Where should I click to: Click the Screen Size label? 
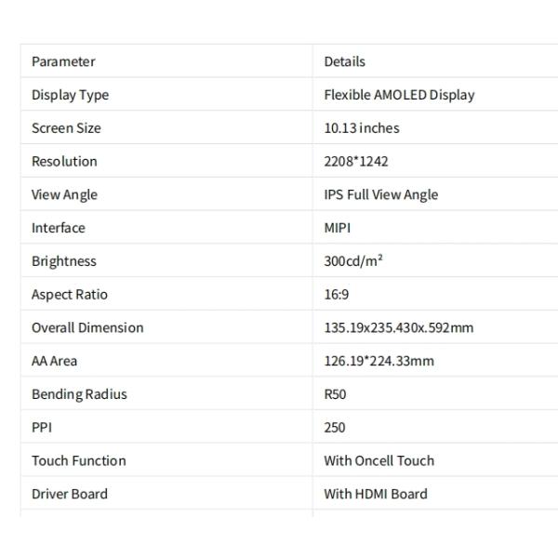(x=66, y=128)
